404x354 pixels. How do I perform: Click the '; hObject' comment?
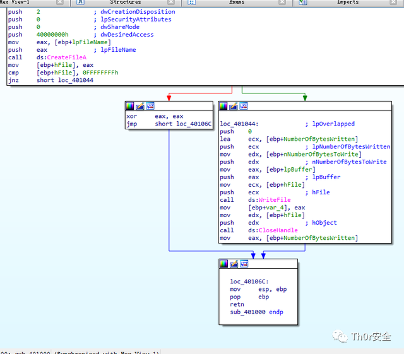(x=321, y=223)
